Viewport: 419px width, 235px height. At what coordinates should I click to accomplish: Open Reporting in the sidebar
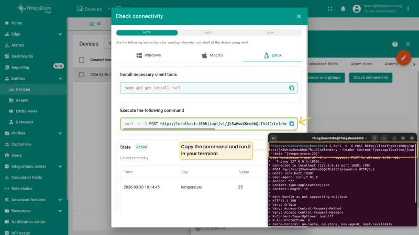click(20, 67)
